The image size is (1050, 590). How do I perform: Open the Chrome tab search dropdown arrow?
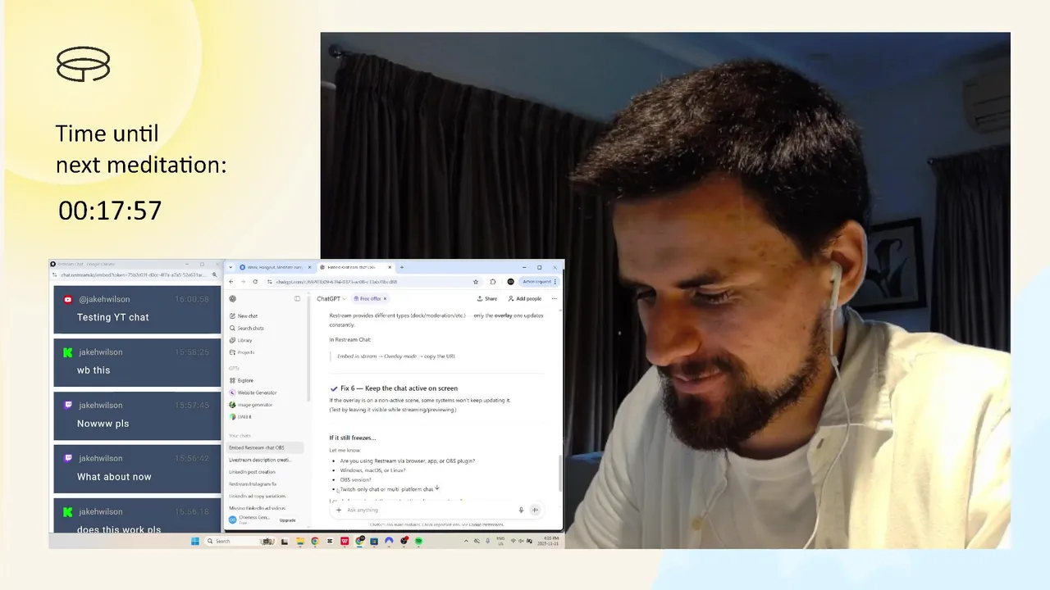click(x=231, y=267)
